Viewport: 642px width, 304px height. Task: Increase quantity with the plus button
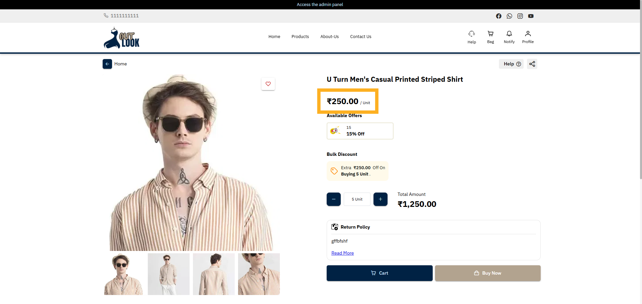point(380,199)
